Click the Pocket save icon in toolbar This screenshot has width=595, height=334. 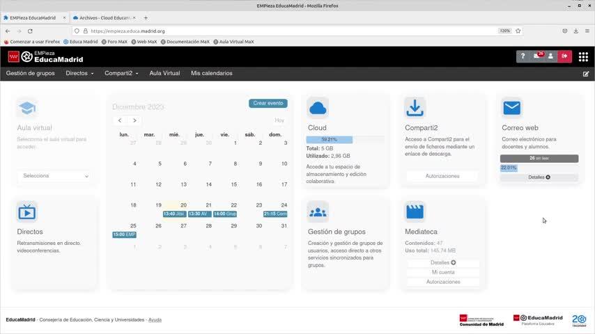click(564, 31)
